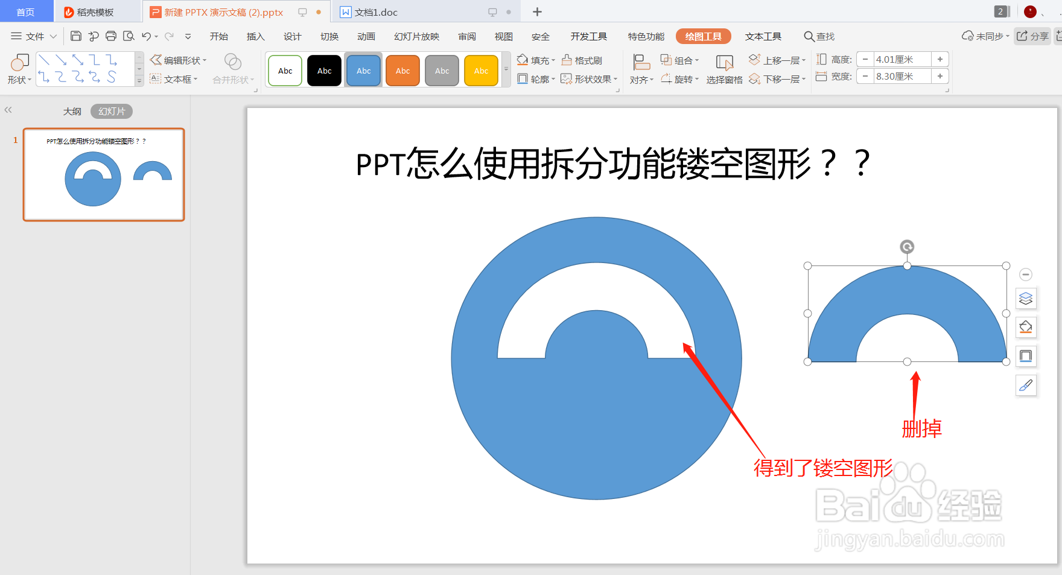Viewport: 1062px width, 575px height.
Task: Open the print preview icon
Action: 129,36
